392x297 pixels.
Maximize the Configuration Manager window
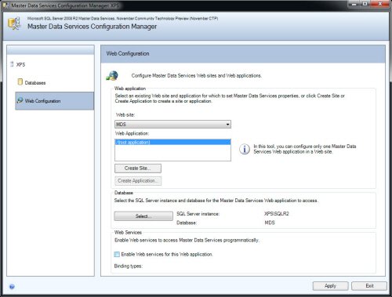coord(365,4)
